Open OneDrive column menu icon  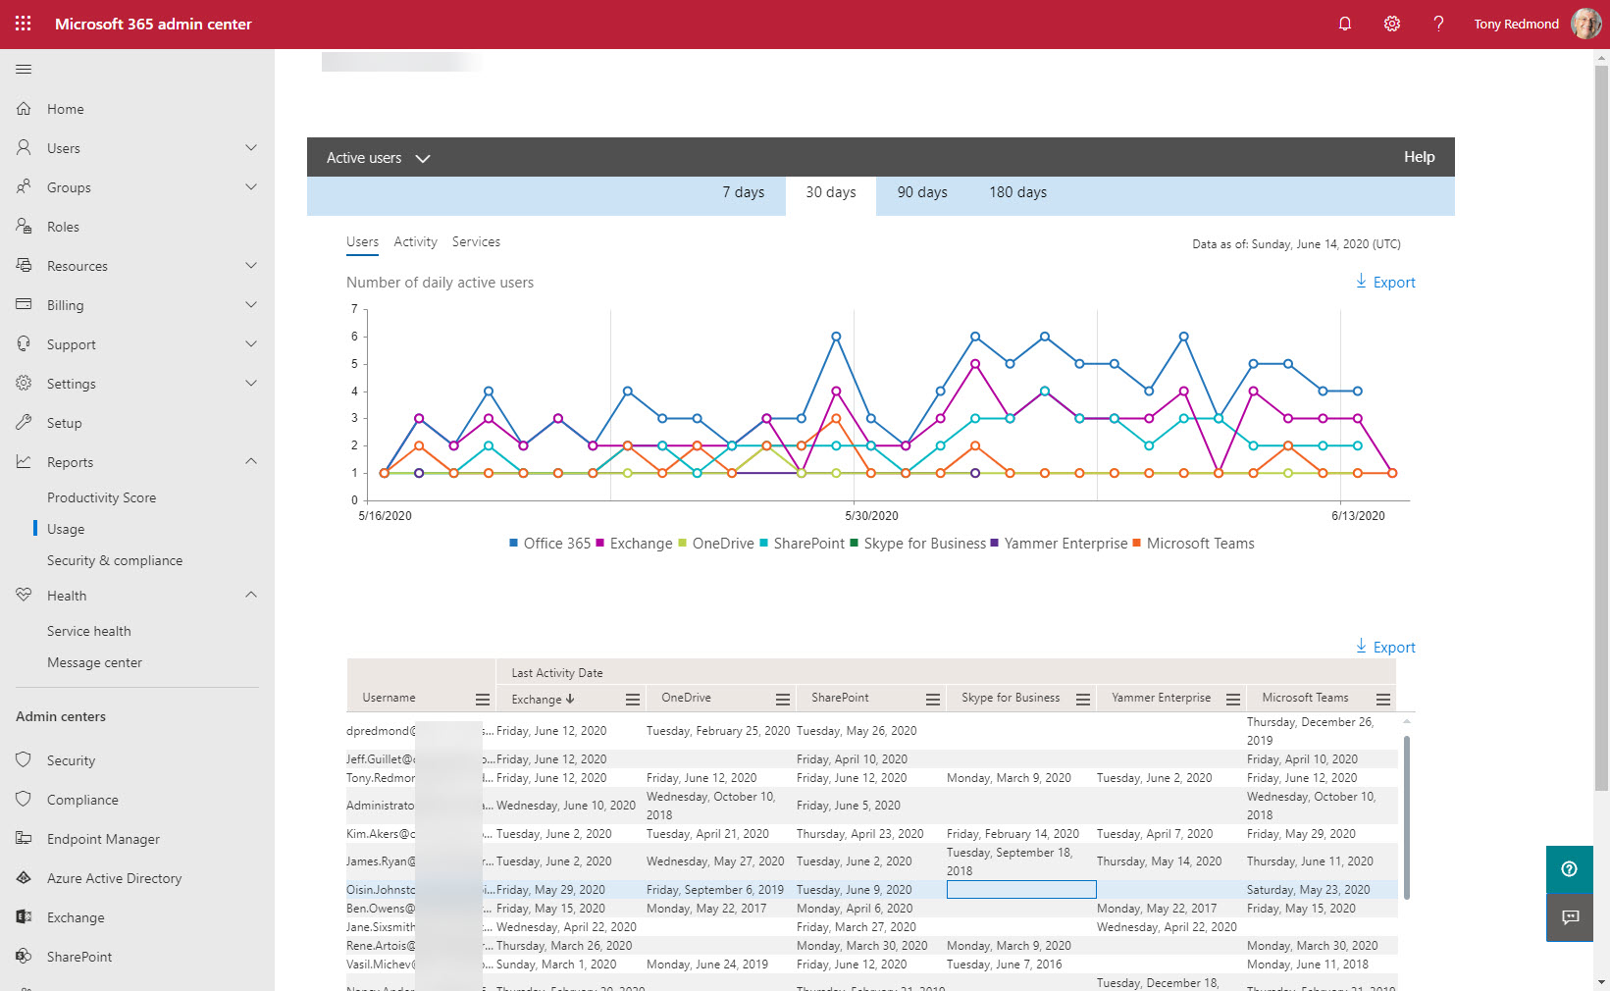(783, 700)
